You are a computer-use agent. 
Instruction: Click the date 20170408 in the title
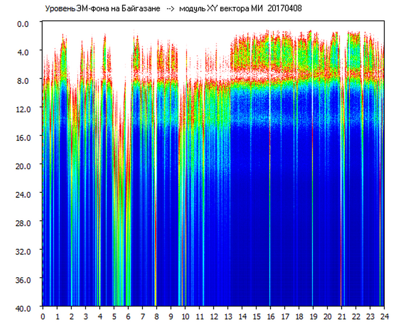284,9
